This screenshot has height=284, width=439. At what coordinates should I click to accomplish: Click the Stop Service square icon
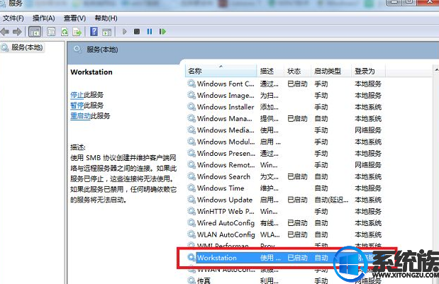pos(137,31)
